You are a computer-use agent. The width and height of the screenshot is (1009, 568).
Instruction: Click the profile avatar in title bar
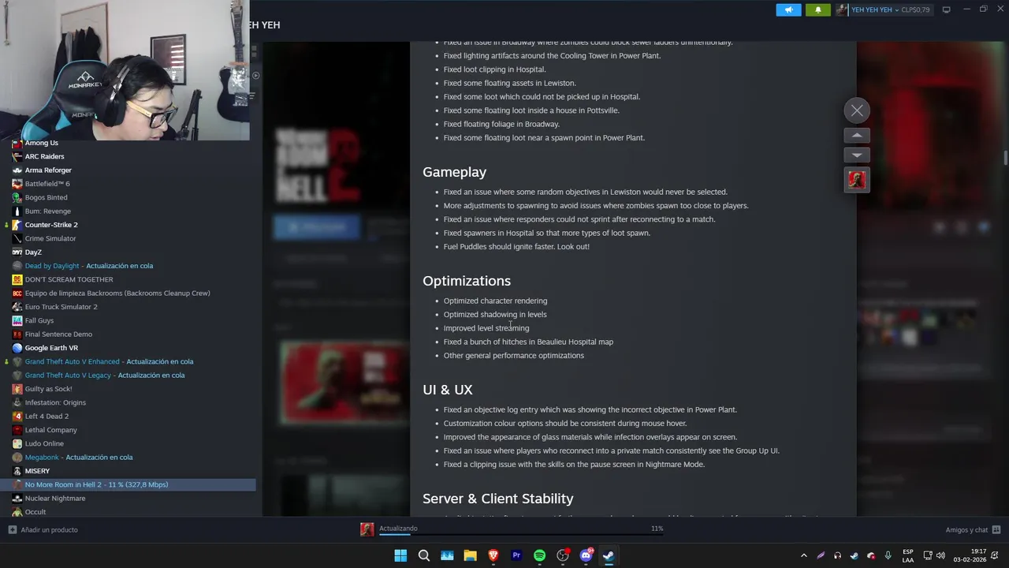pyautogui.click(x=842, y=10)
